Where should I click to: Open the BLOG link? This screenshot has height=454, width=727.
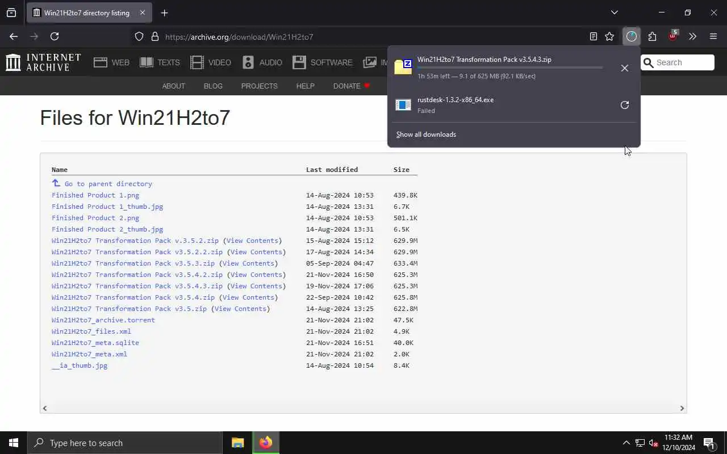tap(213, 86)
